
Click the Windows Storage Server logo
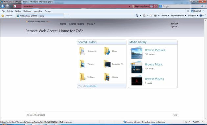tap(37, 22)
